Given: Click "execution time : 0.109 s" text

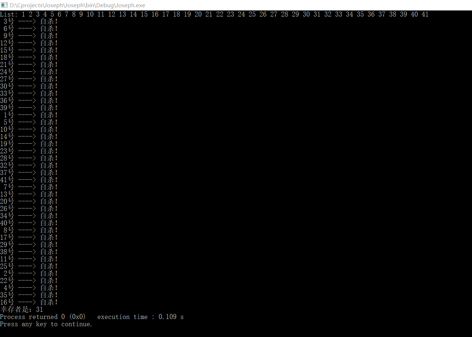Looking at the screenshot, I should 141,317.
